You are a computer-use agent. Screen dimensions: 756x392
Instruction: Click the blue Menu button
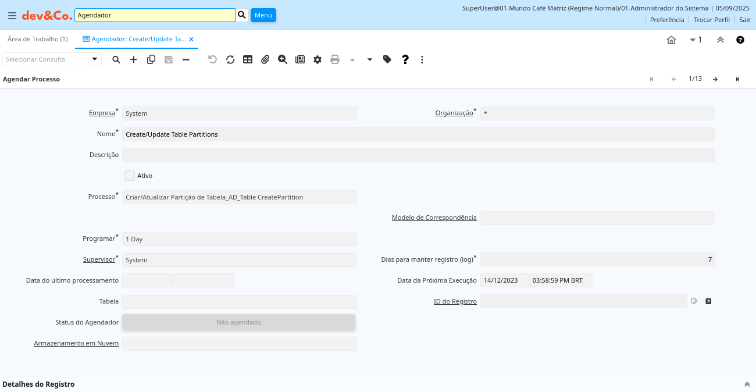(x=263, y=15)
